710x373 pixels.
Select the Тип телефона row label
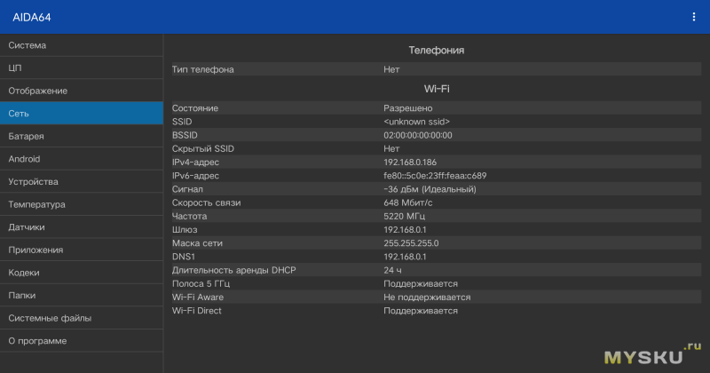[x=203, y=69]
